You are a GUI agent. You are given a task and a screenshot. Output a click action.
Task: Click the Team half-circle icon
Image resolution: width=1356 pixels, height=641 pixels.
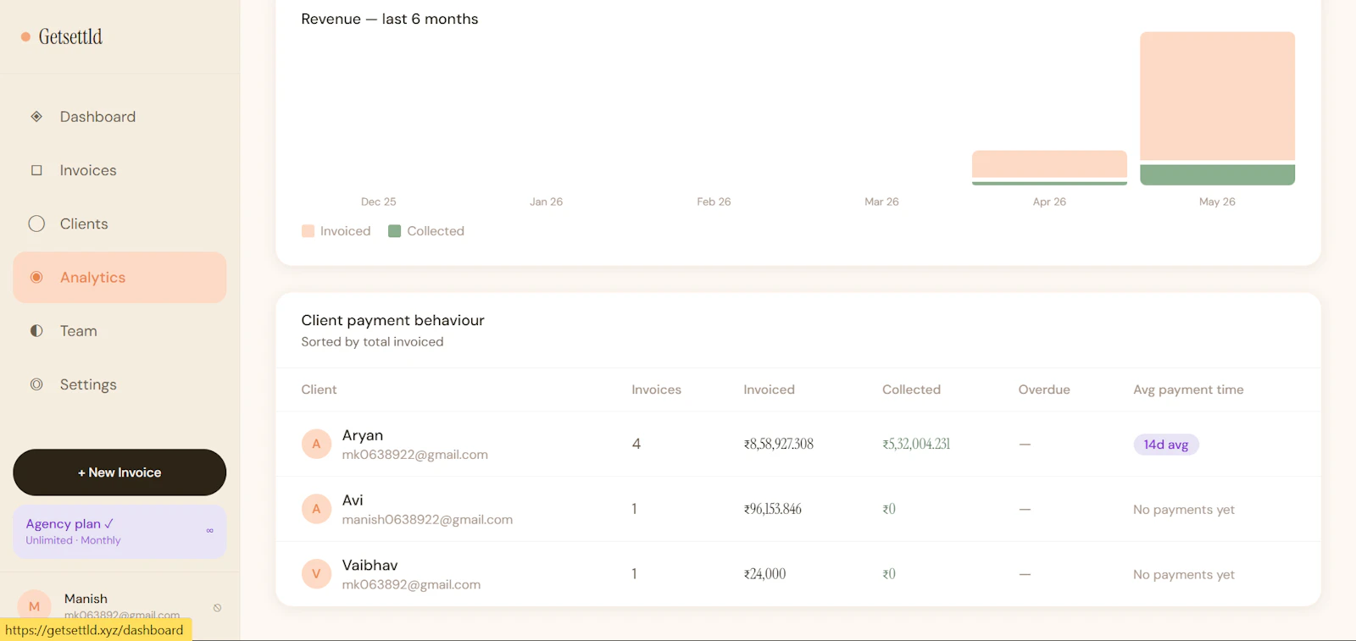click(36, 331)
